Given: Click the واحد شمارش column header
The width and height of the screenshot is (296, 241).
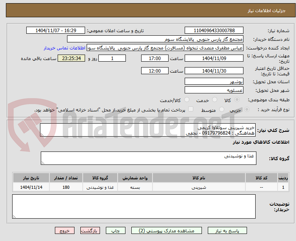Looking at the screenshot, I should coord(135,178).
